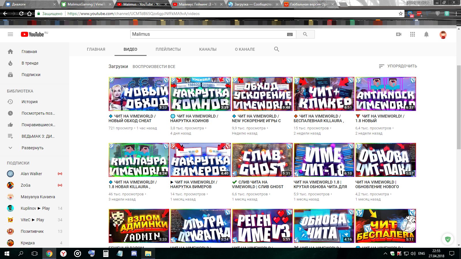Switch to the ГЛАВНАЯ channel tab
Screen dimensions: 461x259
point(96,49)
